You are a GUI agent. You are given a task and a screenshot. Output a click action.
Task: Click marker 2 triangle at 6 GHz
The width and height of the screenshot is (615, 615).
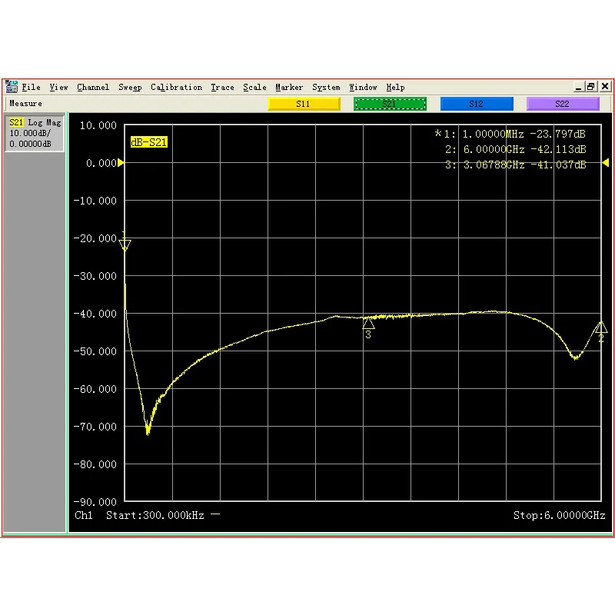click(601, 327)
